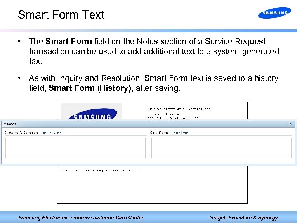Open History link beside Customer's Comment

pyautogui.click(x=46, y=133)
